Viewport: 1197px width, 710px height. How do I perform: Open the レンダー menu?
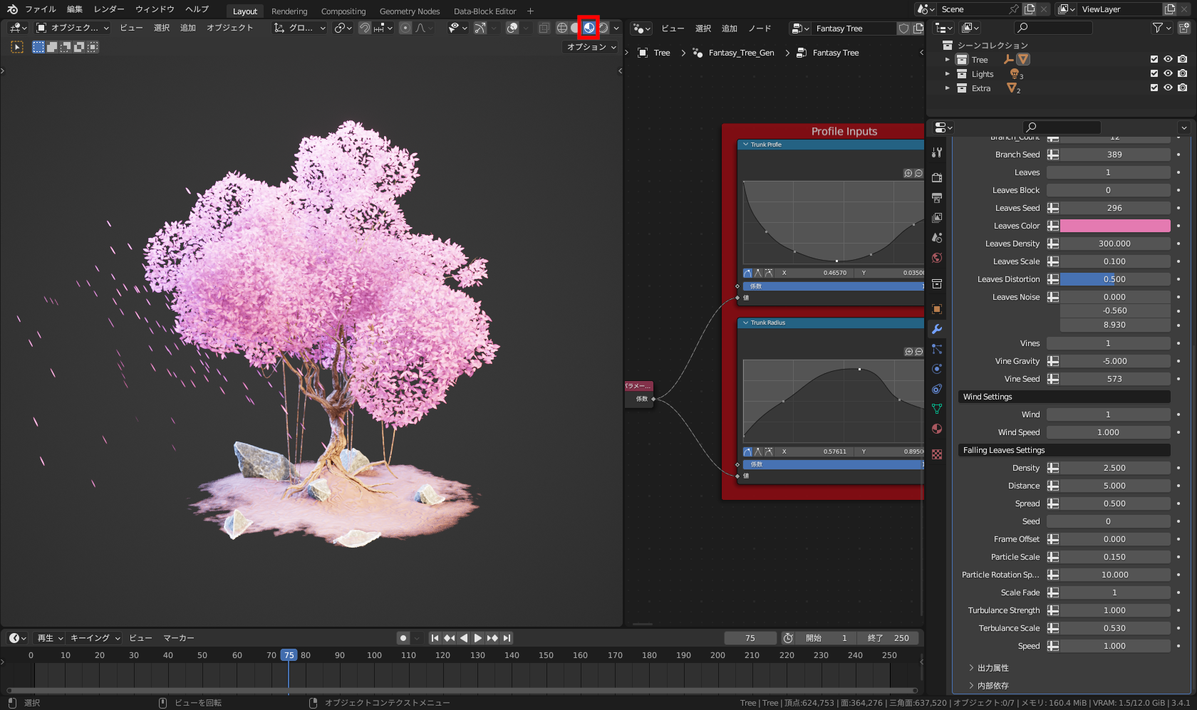point(109,9)
